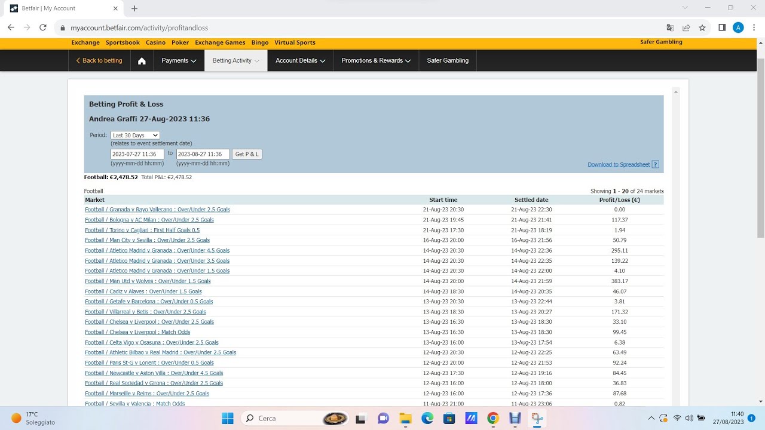Toggle the browser side panel

(722, 27)
